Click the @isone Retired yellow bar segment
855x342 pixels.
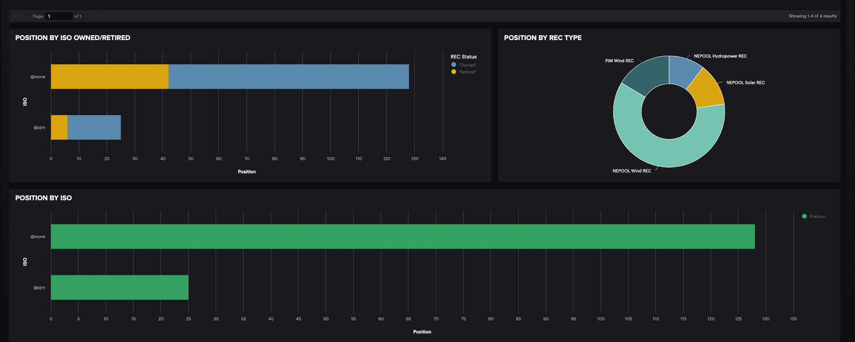(110, 76)
